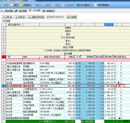Expand the 我的草稿箱 dropdown arrow
Viewport: 130px width, 123px height.
(x=110, y=5)
